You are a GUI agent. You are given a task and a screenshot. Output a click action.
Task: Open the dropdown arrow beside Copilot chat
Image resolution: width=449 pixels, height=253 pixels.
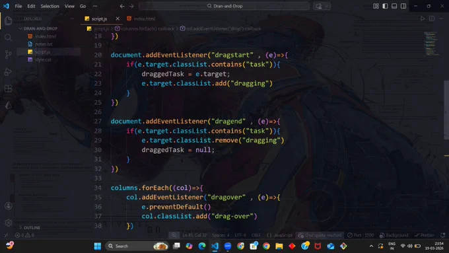pos(327,6)
